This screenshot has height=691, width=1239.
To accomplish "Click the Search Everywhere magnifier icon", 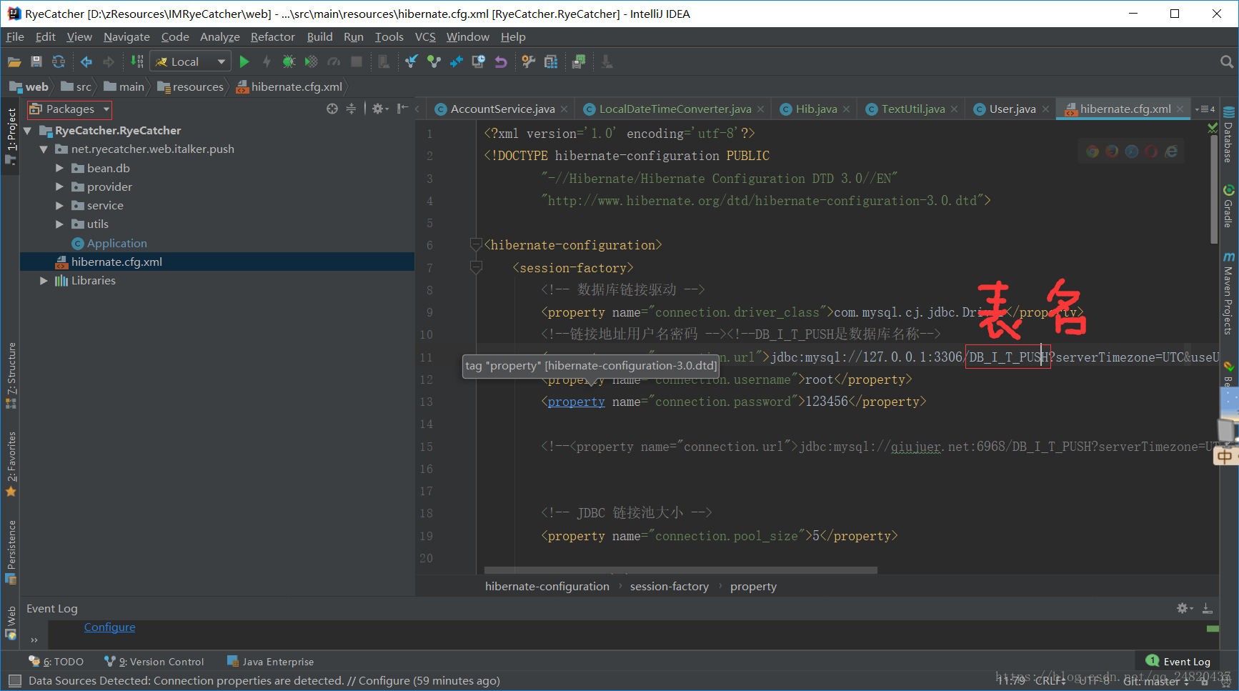I will [x=1227, y=62].
